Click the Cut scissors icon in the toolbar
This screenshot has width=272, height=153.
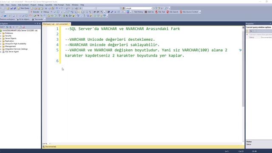tap(46, 8)
